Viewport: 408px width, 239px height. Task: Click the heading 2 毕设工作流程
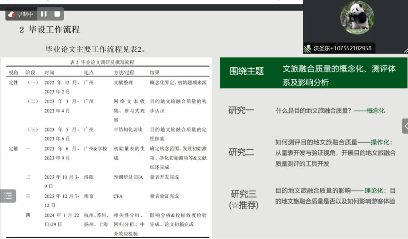point(50,30)
